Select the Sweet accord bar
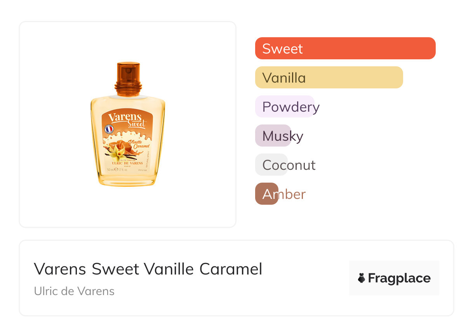Image resolution: width=473 pixels, height=335 pixels. coord(345,48)
